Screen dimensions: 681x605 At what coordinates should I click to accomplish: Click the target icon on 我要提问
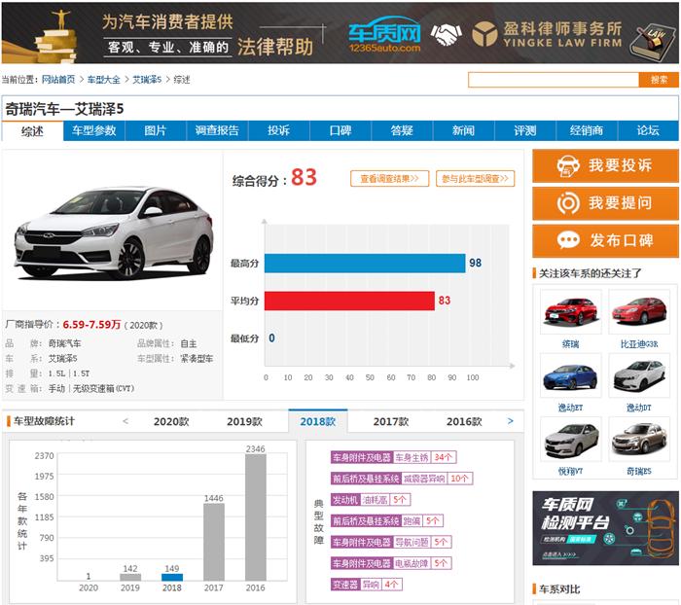click(568, 203)
